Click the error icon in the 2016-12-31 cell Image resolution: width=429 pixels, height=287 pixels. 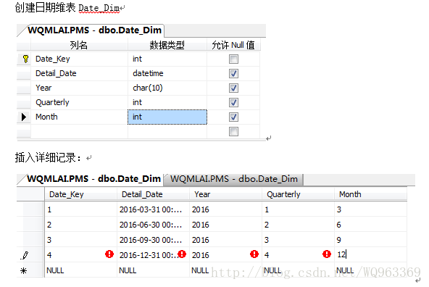click(x=182, y=254)
